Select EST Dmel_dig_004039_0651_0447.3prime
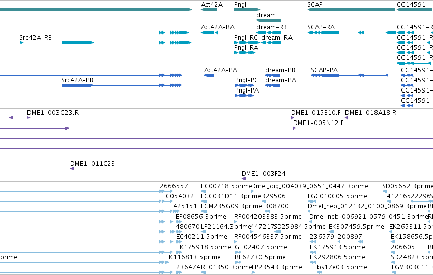 (x=310, y=186)
